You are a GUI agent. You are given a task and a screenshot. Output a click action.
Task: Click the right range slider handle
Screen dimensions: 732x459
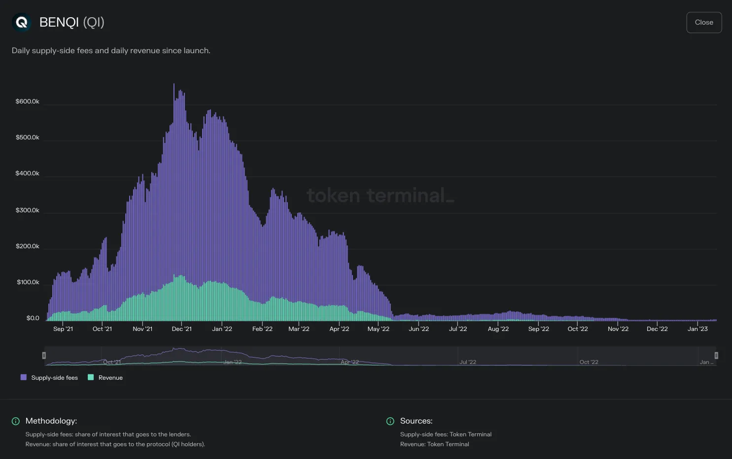click(716, 356)
